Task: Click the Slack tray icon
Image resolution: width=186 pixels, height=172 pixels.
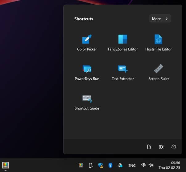Action: point(120,165)
